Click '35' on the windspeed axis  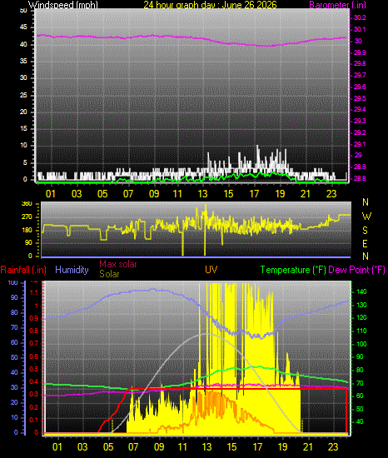[23, 61]
